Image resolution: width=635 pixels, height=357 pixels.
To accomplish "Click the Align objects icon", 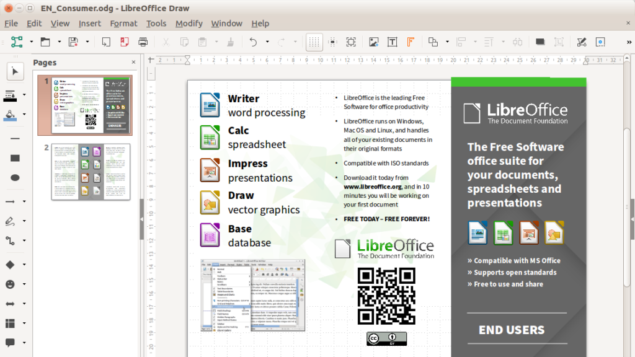I will pos(461,42).
